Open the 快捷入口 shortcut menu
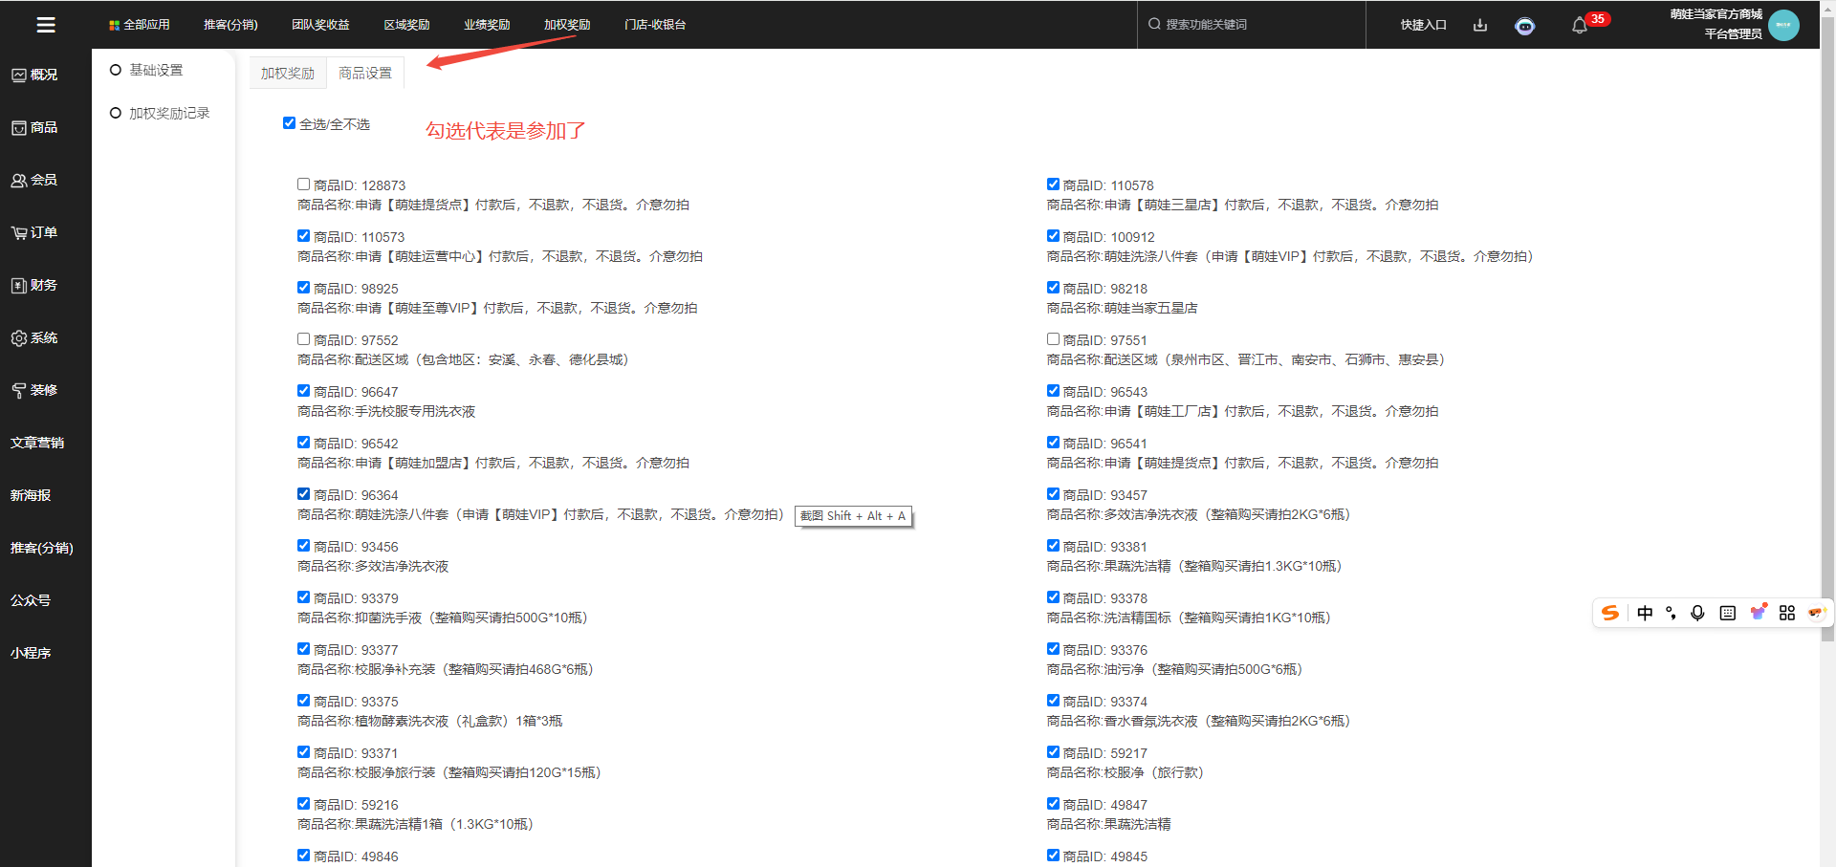 (1423, 25)
